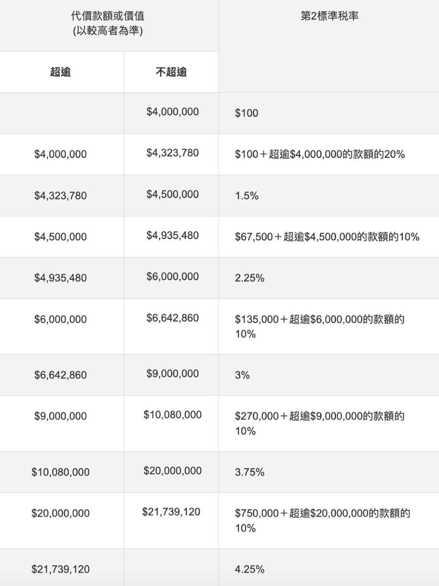
Task: Click the rate cell showing only $100
Action: pos(246,113)
